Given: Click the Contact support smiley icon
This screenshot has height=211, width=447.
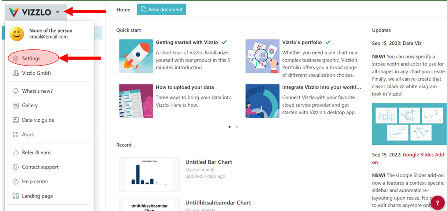Looking at the screenshot, I should click(x=16, y=167).
